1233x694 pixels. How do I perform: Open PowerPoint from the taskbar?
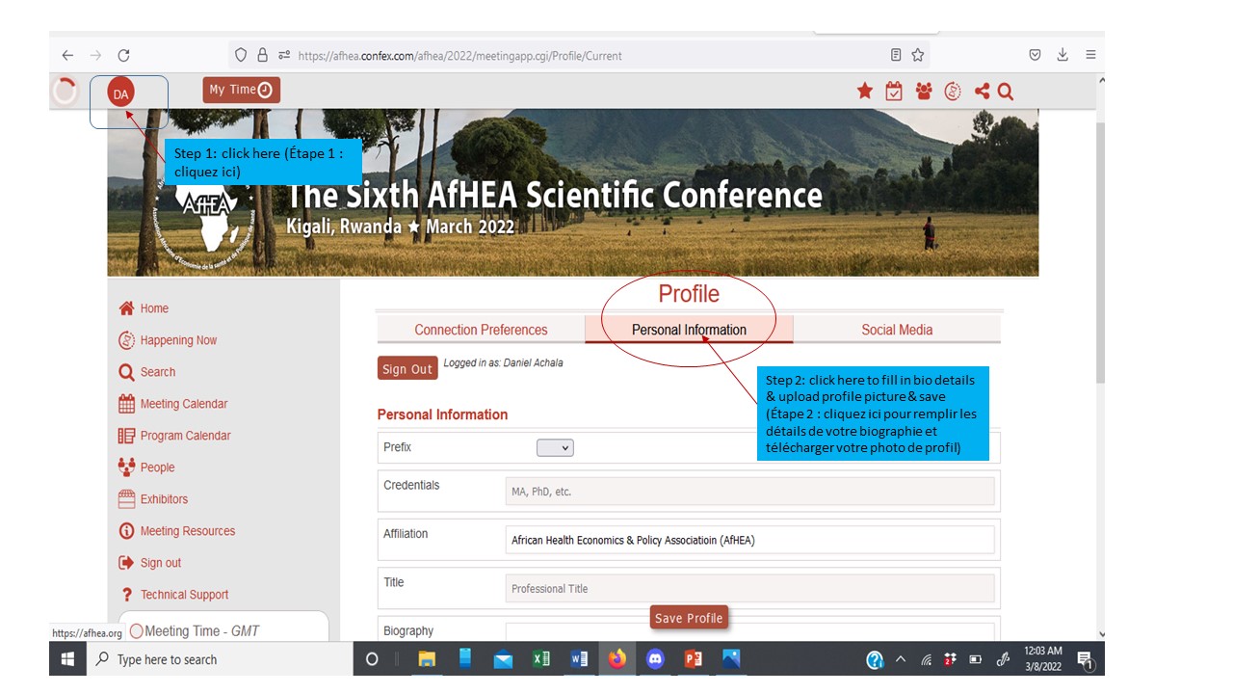point(693,659)
